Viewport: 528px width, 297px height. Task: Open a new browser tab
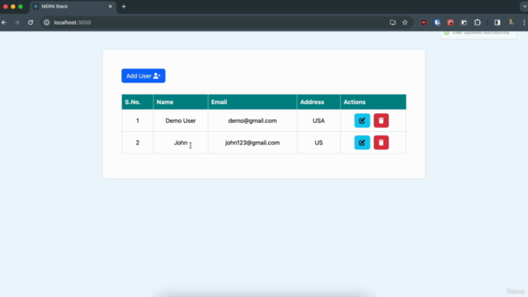pyautogui.click(x=124, y=7)
